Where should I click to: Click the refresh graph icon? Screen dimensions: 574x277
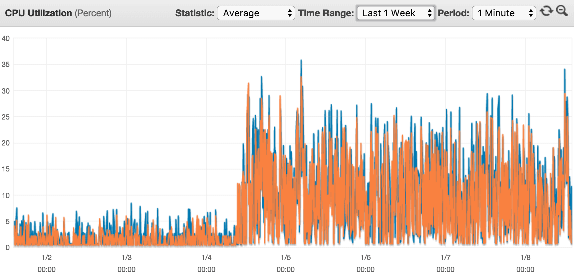tap(546, 12)
